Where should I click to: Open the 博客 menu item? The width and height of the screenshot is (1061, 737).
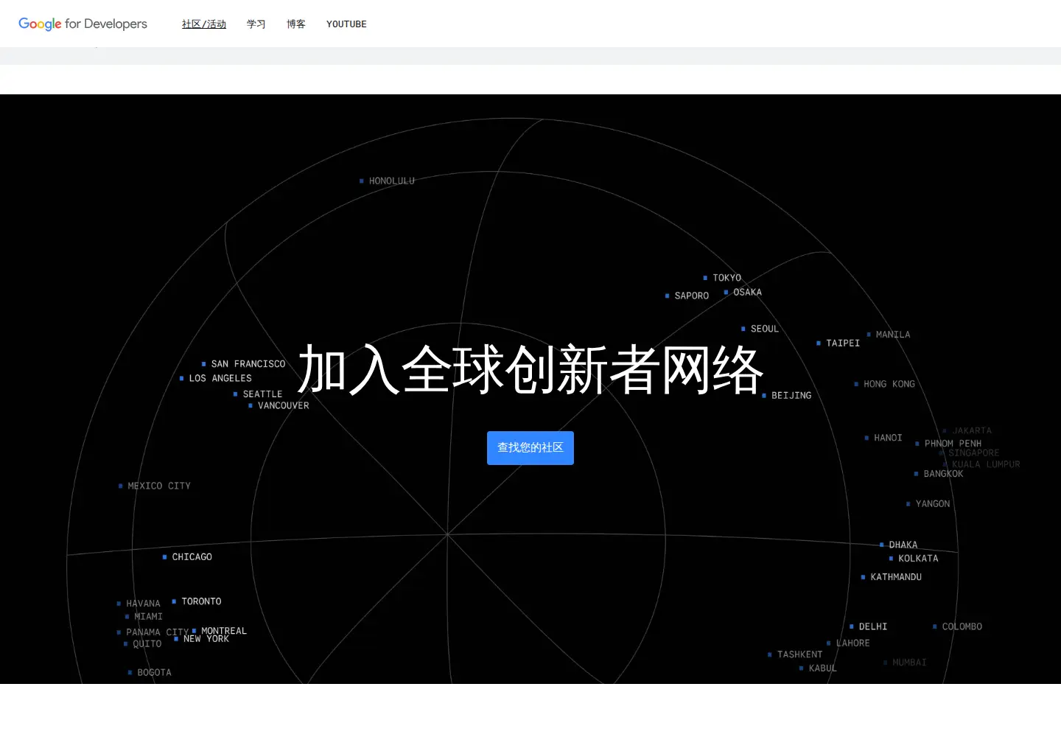click(296, 24)
